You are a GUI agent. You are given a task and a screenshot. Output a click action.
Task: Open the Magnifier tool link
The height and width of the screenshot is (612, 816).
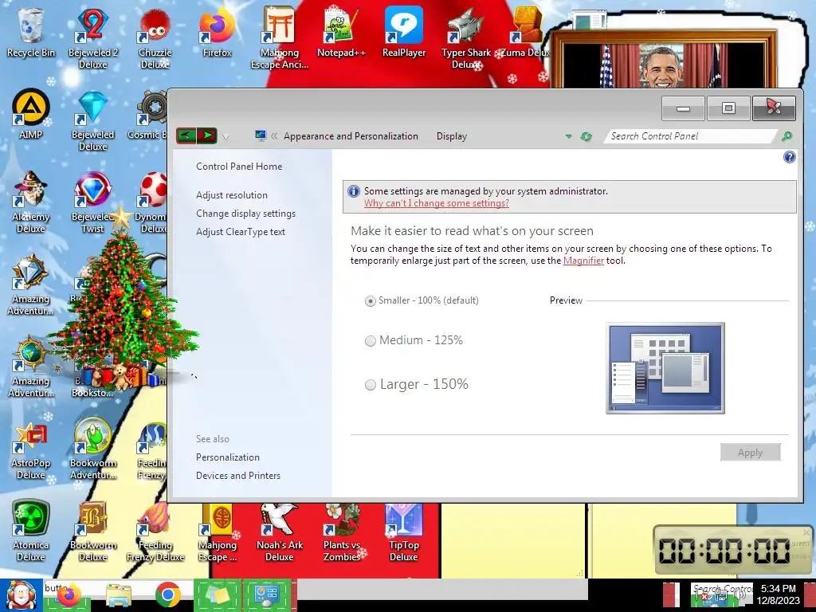coord(583,261)
